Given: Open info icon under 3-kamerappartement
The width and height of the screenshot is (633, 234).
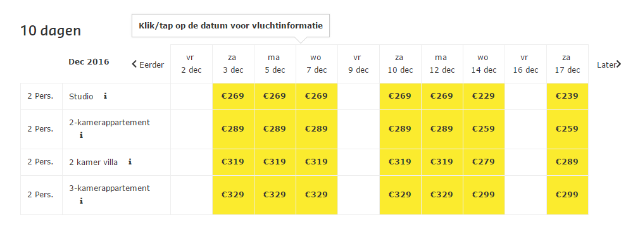Looking at the screenshot, I should click(x=81, y=200).
